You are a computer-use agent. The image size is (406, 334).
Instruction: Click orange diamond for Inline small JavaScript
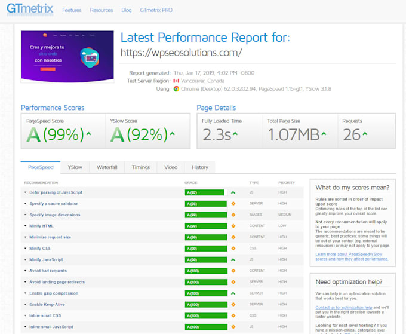233,327
